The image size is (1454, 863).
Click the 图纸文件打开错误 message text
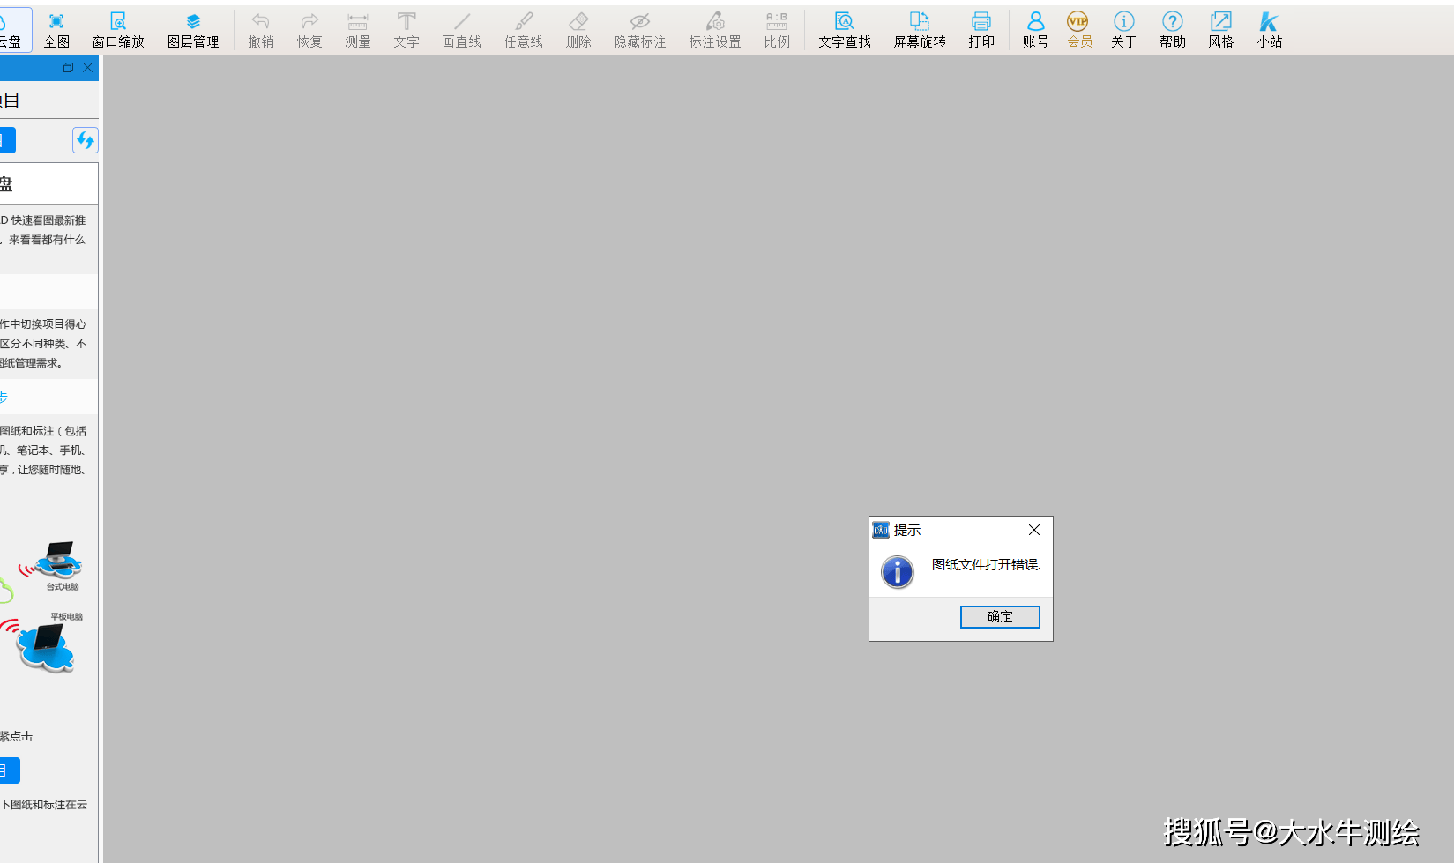pos(987,565)
